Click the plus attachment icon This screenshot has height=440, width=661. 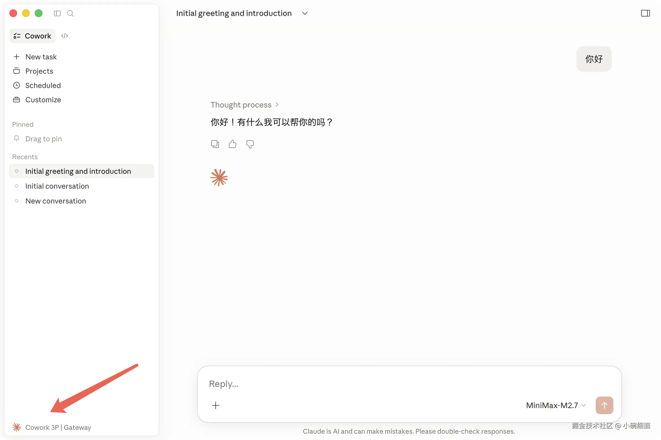pyautogui.click(x=216, y=405)
